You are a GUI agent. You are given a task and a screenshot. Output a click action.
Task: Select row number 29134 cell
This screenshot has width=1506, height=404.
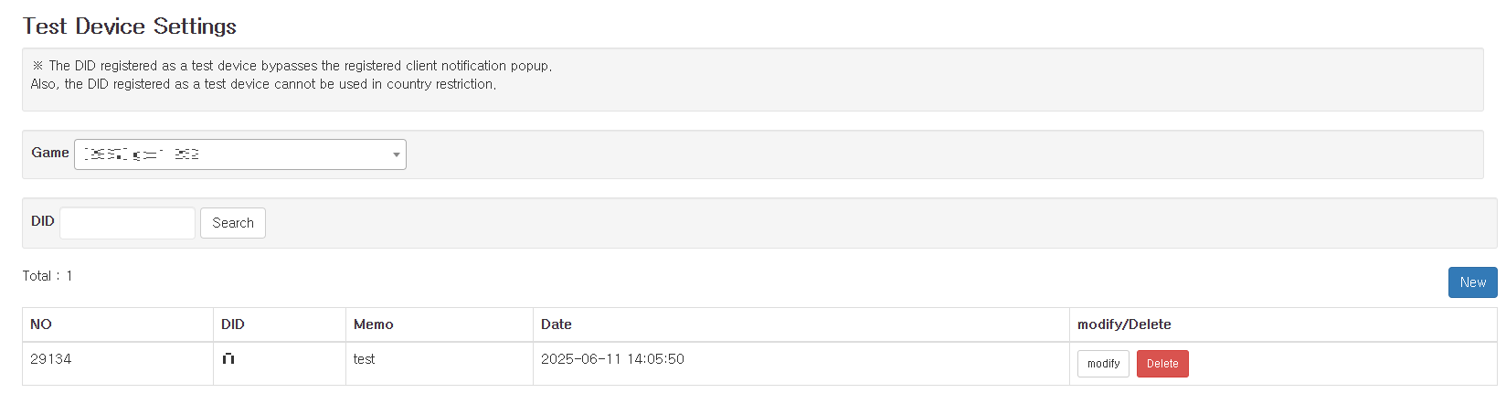51,359
